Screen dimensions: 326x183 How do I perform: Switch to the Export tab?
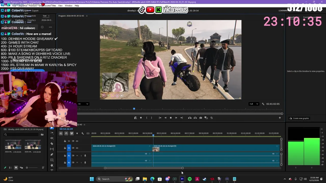[35, 11]
